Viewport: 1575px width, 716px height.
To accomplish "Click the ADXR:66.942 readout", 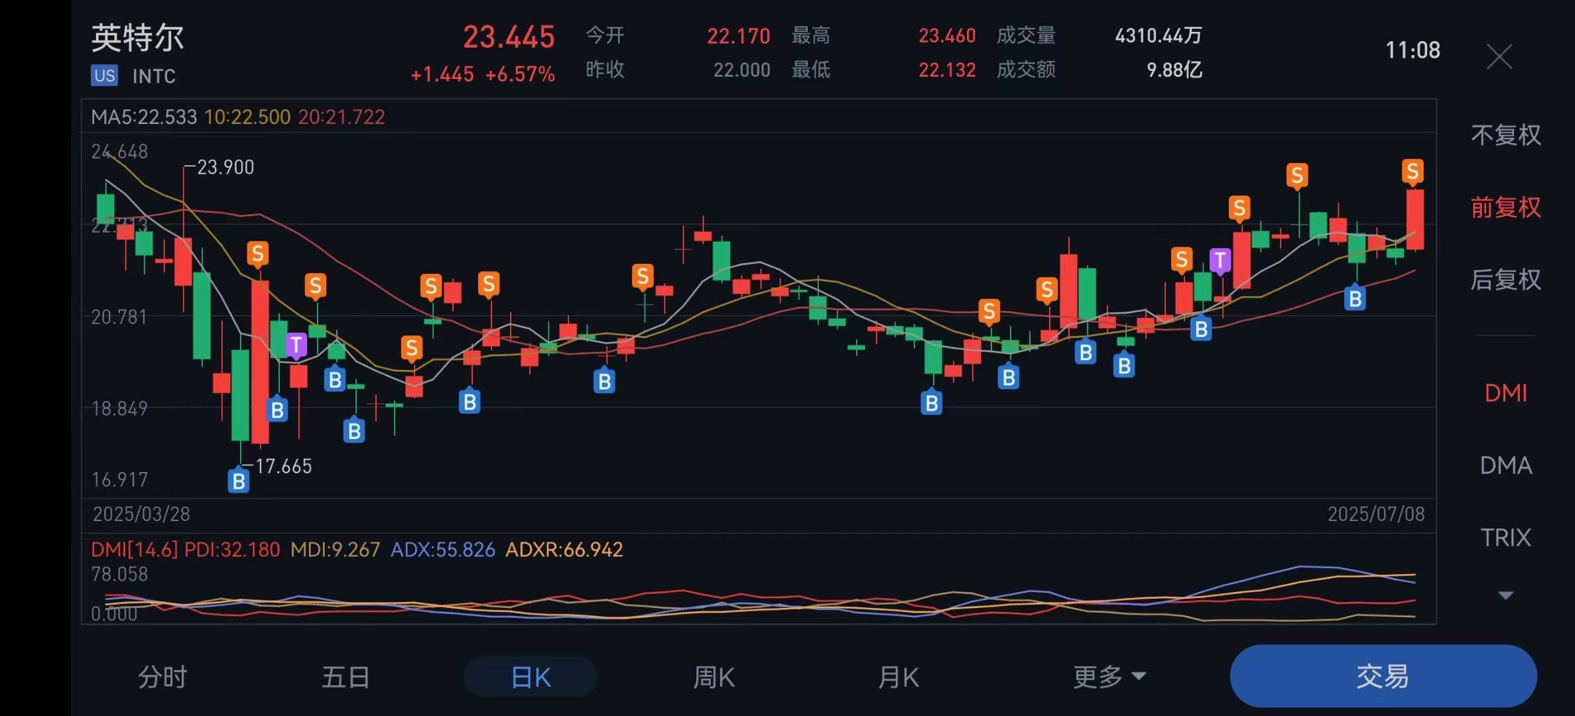I will click(x=564, y=550).
